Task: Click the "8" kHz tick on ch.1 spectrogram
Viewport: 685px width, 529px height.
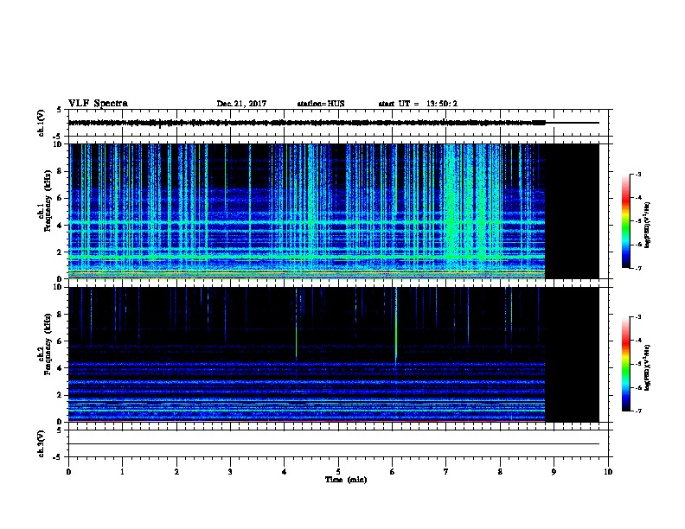Action: [60, 171]
